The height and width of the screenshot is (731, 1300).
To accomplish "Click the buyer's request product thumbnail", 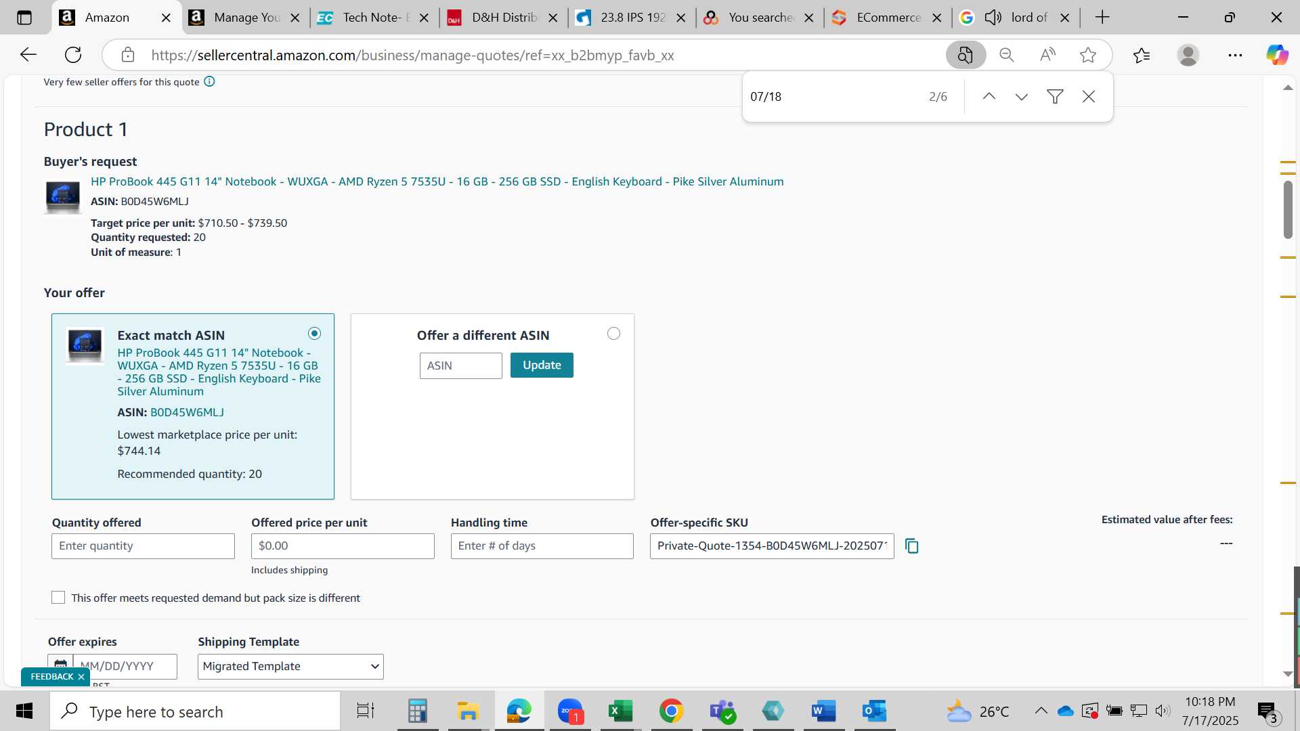I will [62, 197].
